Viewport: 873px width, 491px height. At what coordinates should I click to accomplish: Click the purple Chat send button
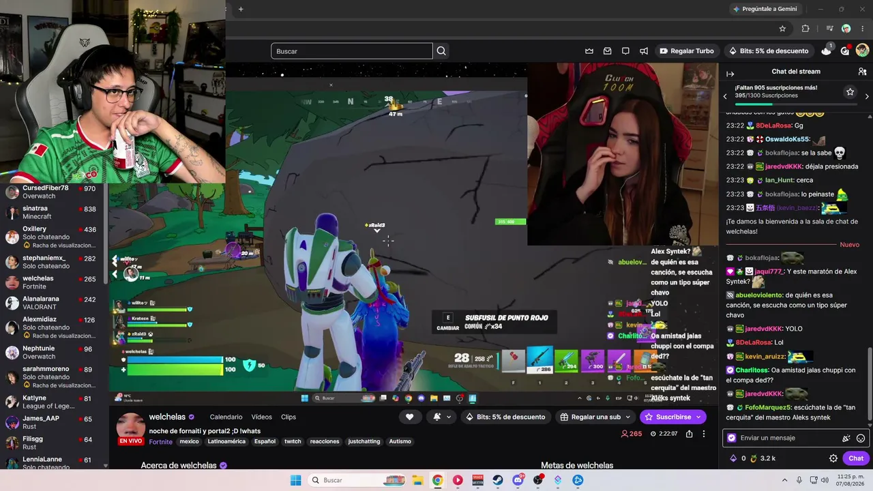856,458
